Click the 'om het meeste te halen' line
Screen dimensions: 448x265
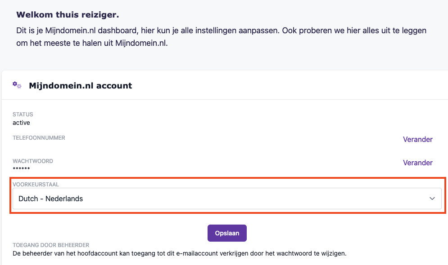92,44
